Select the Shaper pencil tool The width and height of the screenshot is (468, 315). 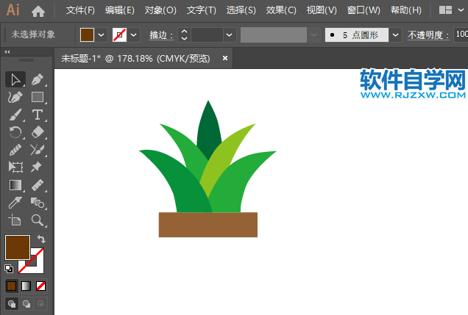pyautogui.click(x=15, y=150)
